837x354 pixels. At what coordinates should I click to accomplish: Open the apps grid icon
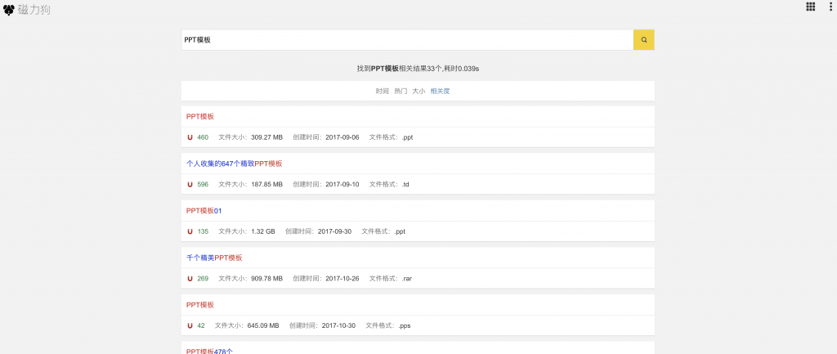coord(810,7)
